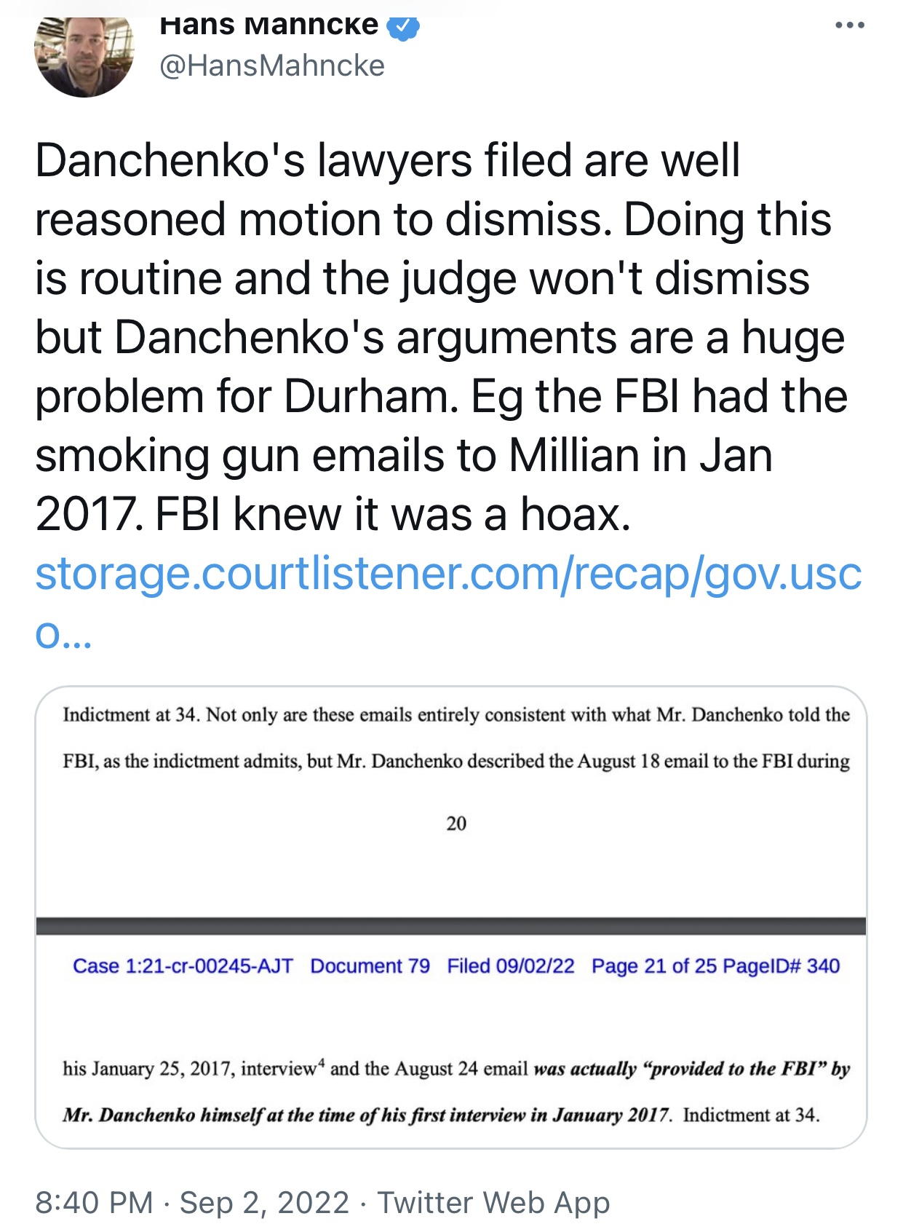Open the storage.courtlistener.com link
This screenshot has width=903, height=1232.
(448, 574)
